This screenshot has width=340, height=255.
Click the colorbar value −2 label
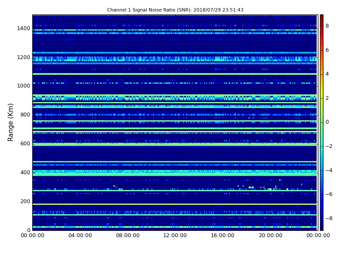329,146
